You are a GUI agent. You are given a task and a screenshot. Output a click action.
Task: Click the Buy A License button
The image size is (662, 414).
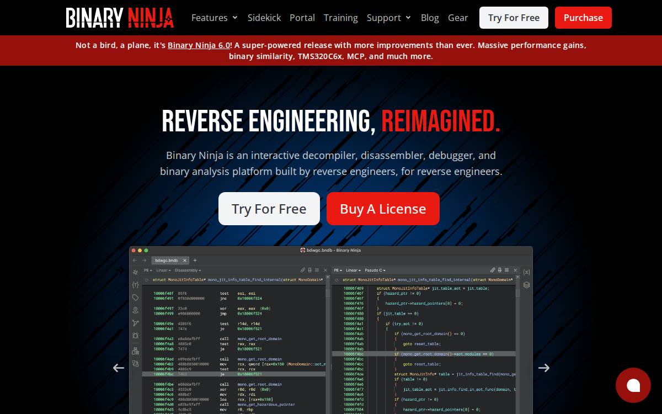(383, 209)
